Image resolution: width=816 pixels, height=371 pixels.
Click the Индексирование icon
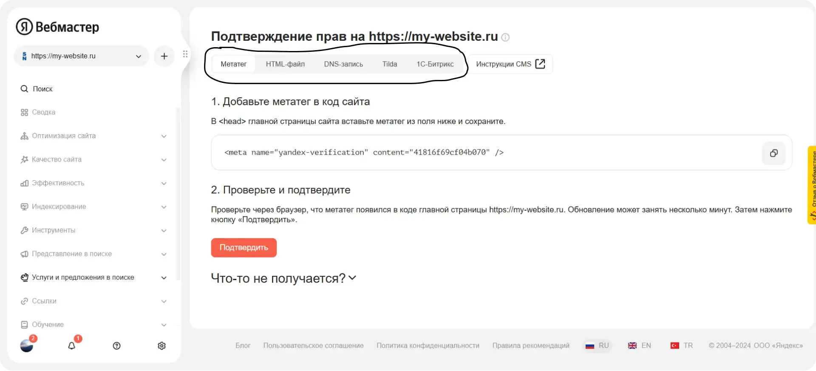24,207
